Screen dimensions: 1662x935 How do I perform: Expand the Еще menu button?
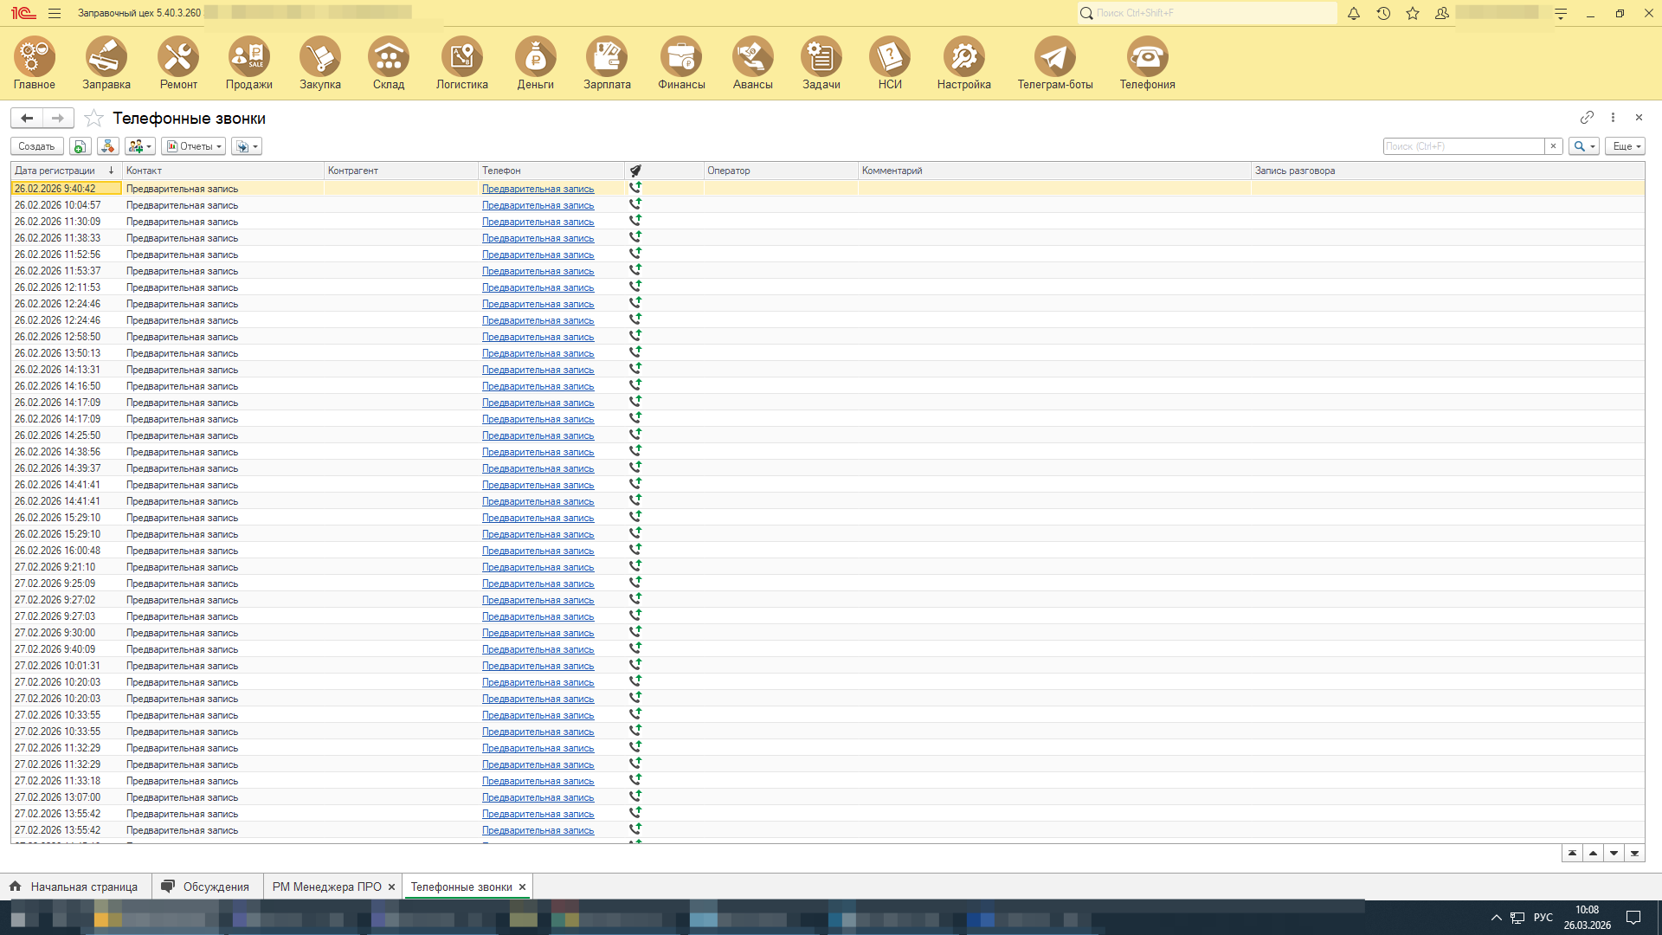(x=1625, y=146)
